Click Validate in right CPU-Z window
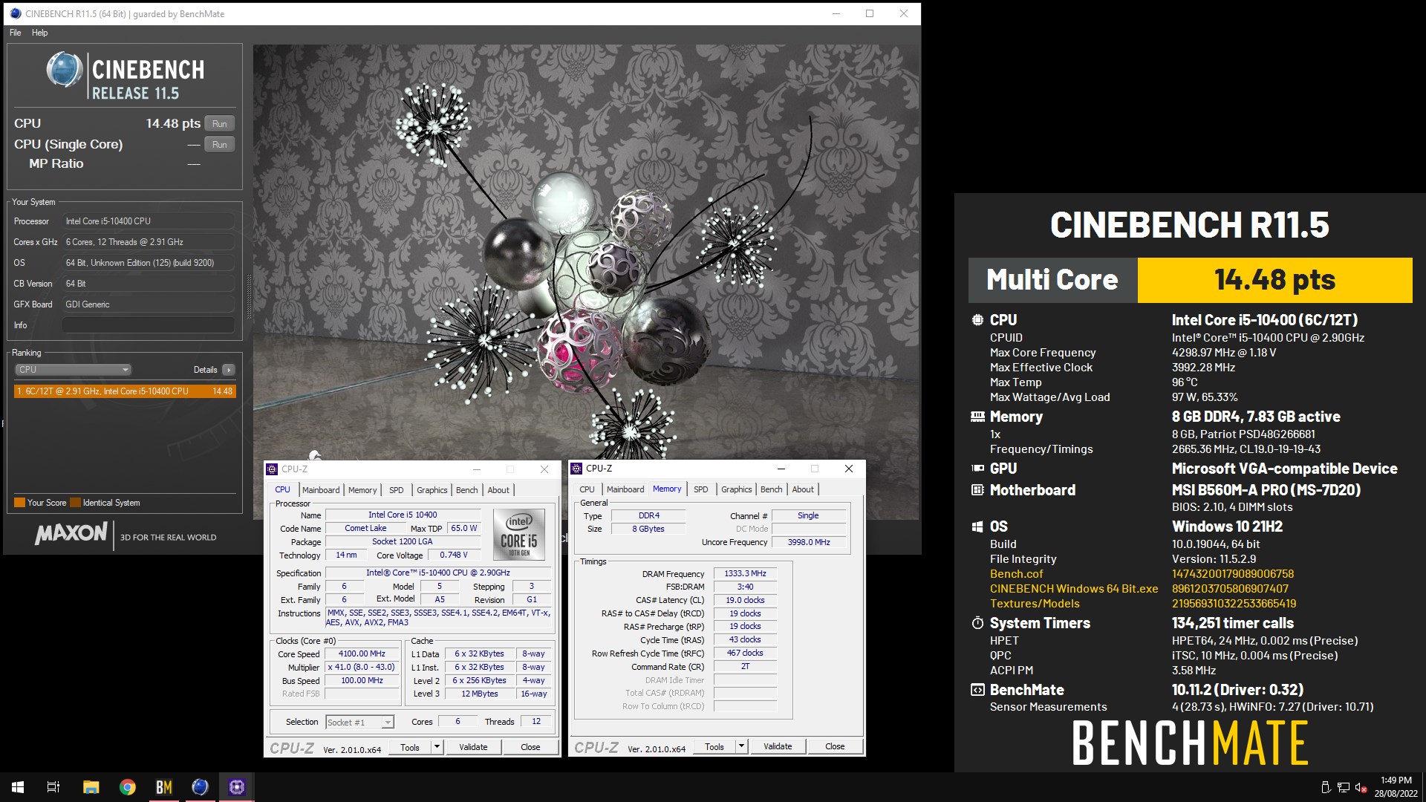 pyautogui.click(x=778, y=747)
